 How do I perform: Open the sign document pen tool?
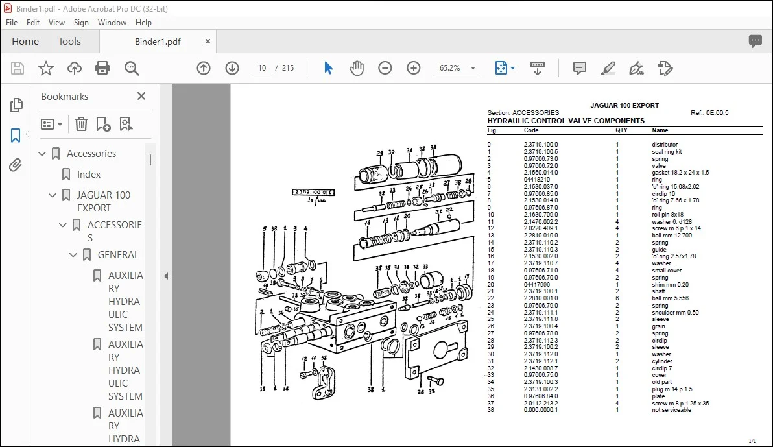(x=636, y=68)
